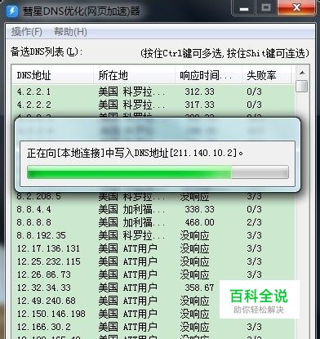Select the 8.8.4.4 DNS row

pyautogui.click(x=153, y=209)
